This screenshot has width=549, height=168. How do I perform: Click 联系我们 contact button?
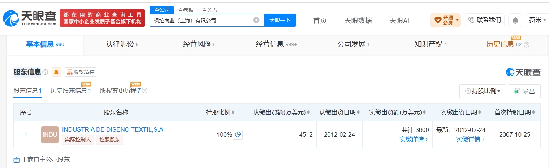(484, 20)
